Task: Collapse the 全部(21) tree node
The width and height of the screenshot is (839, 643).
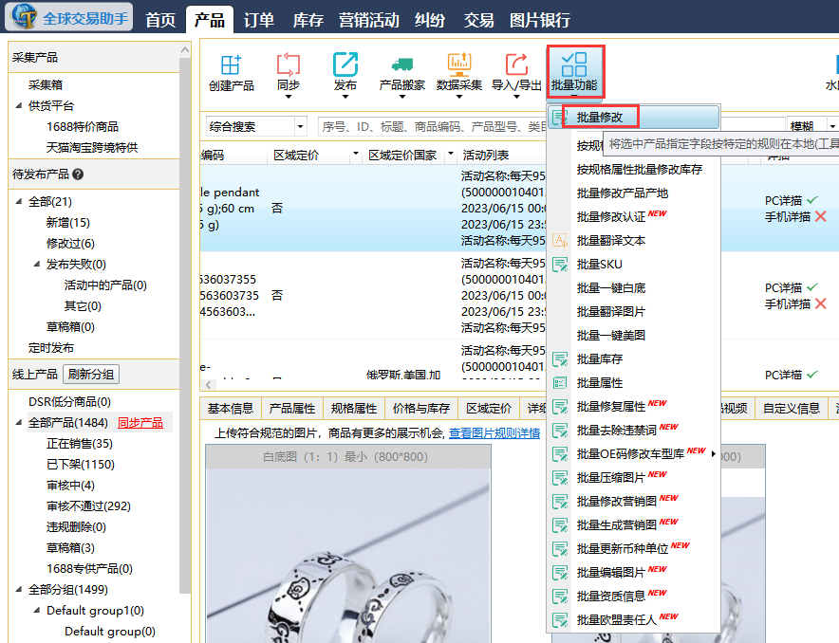Action: (x=19, y=201)
